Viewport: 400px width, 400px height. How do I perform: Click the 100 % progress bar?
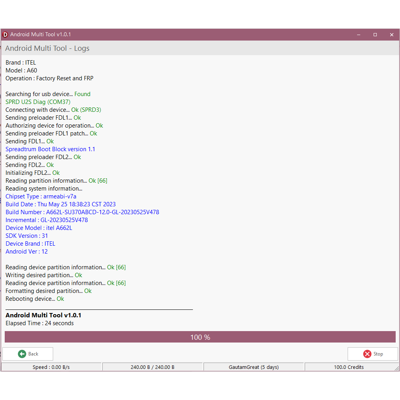[x=200, y=337]
